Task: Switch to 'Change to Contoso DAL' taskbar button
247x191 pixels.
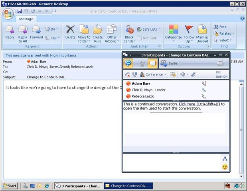Action: [128, 186]
